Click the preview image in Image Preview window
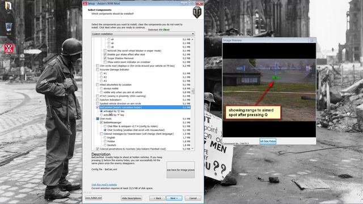 point(269,90)
